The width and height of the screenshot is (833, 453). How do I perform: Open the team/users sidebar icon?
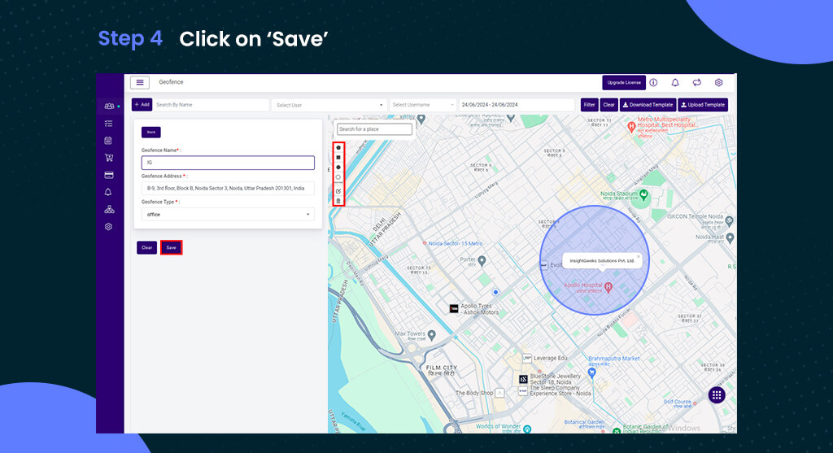[x=109, y=107]
